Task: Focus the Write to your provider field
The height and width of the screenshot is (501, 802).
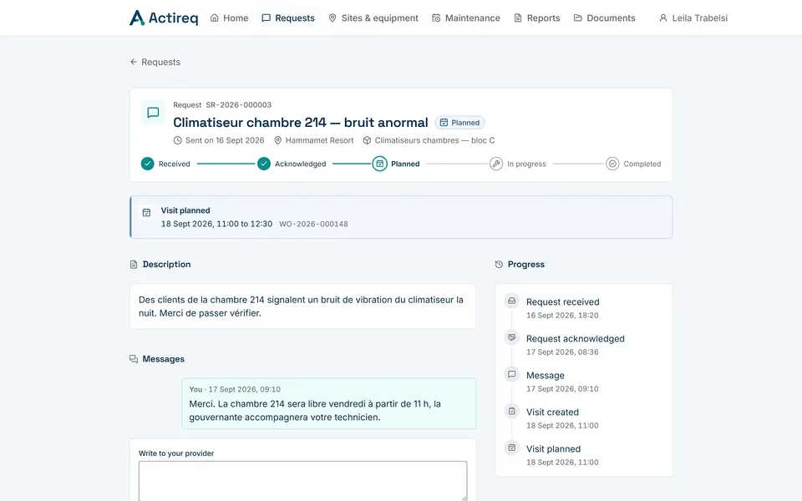Action: pyautogui.click(x=302, y=481)
